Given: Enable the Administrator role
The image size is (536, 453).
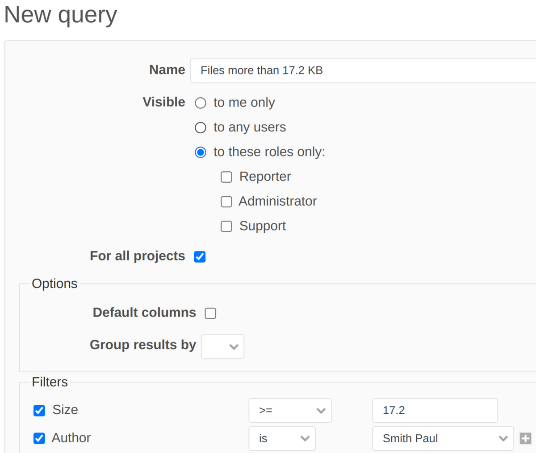Looking at the screenshot, I should pos(226,202).
